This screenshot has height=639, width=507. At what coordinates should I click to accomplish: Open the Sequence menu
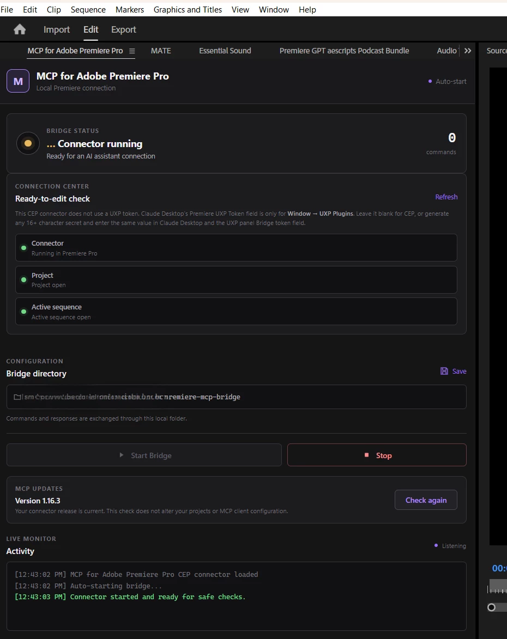click(88, 9)
